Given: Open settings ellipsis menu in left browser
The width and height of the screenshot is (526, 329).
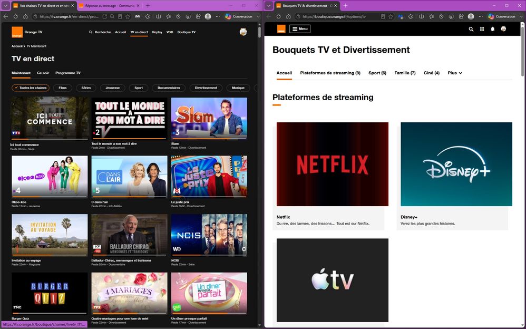Looking at the screenshot, I should click(x=218, y=16).
